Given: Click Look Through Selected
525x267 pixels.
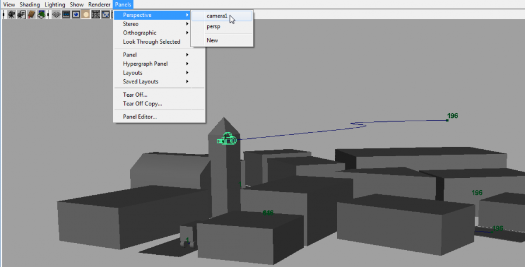Looking at the screenshot, I should [152, 42].
